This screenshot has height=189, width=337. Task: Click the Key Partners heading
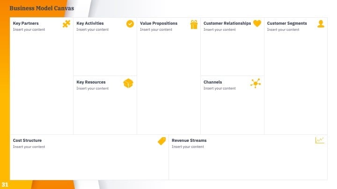coord(26,23)
